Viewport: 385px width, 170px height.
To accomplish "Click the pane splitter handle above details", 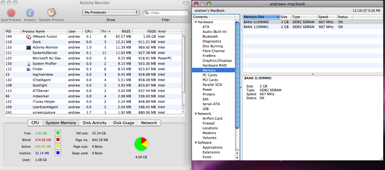I will (313, 74).
